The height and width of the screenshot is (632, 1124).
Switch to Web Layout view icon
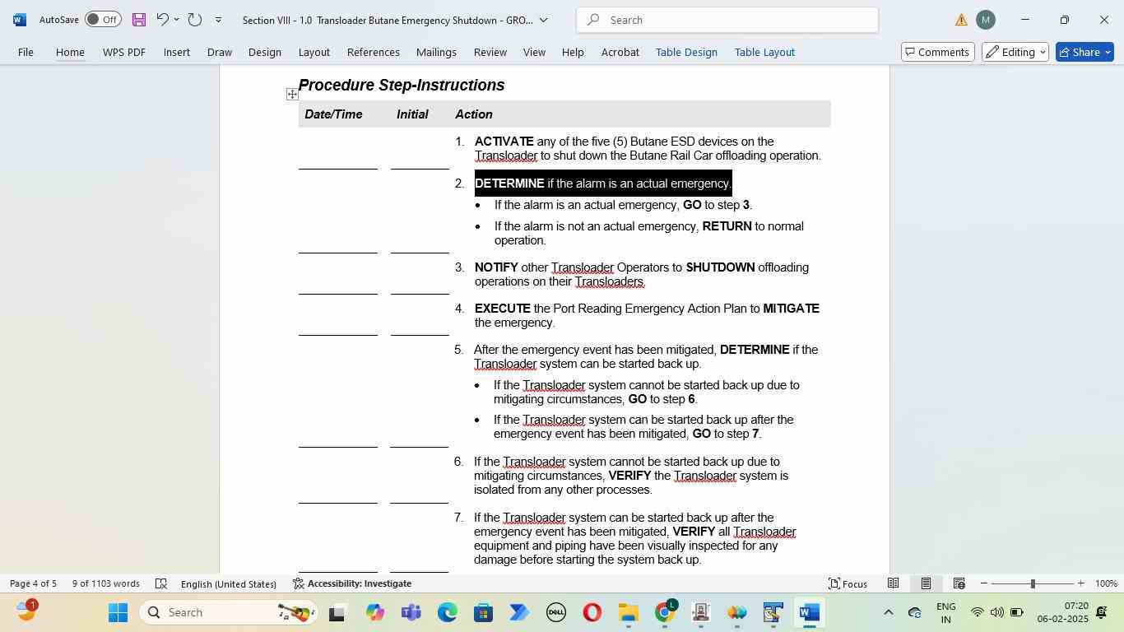point(959,583)
